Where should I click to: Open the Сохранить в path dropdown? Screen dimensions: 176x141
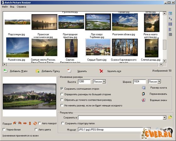tap(164, 118)
